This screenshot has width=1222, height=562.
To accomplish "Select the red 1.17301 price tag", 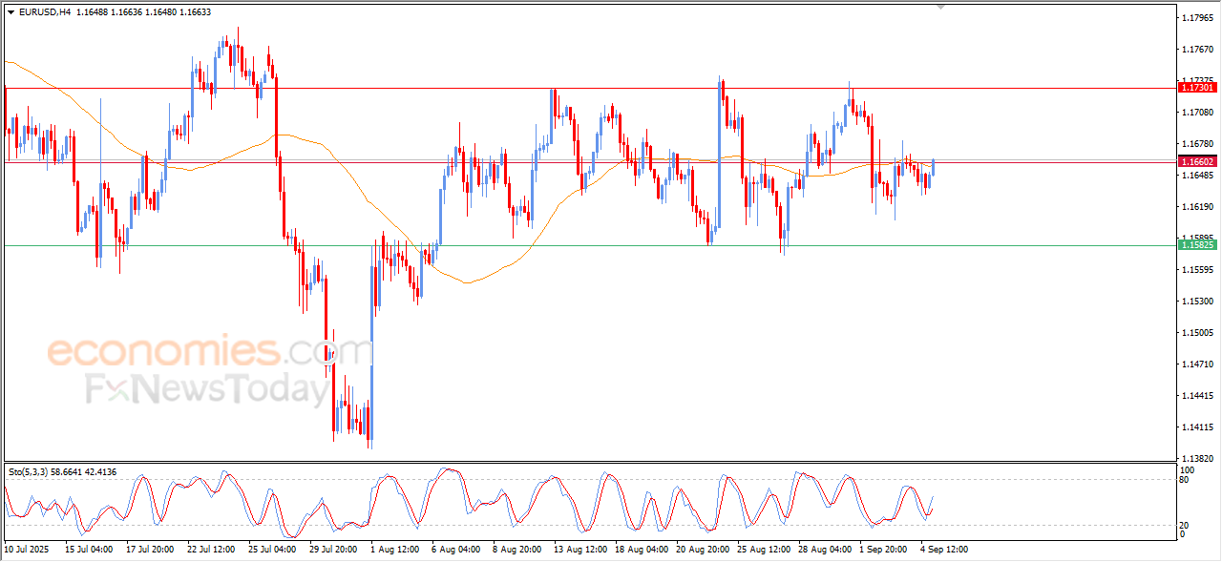I will (1198, 87).
